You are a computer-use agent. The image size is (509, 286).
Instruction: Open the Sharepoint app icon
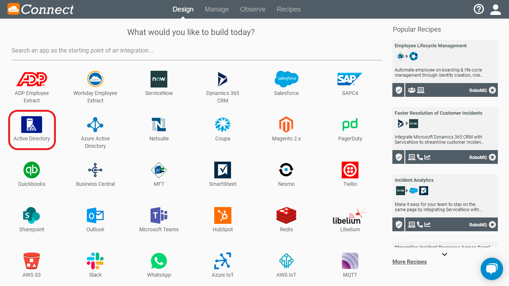tap(32, 215)
